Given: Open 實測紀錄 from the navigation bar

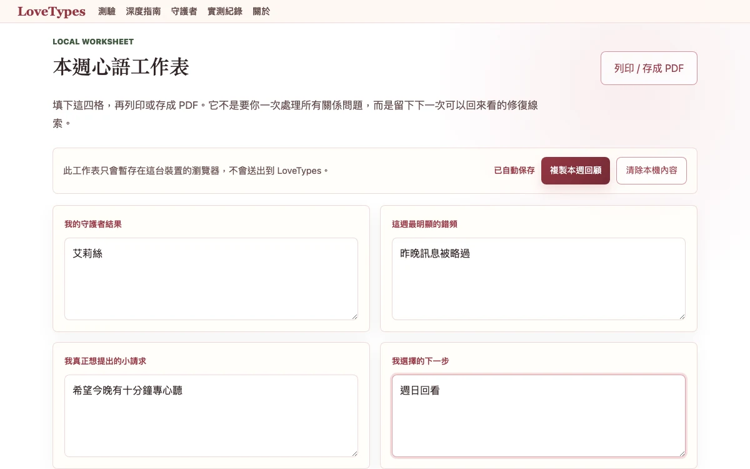Looking at the screenshot, I should pos(225,11).
